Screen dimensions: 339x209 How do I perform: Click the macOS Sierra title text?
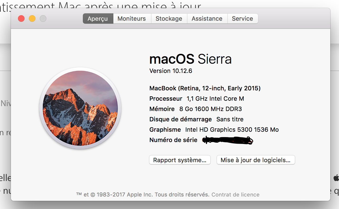coord(190,59)
